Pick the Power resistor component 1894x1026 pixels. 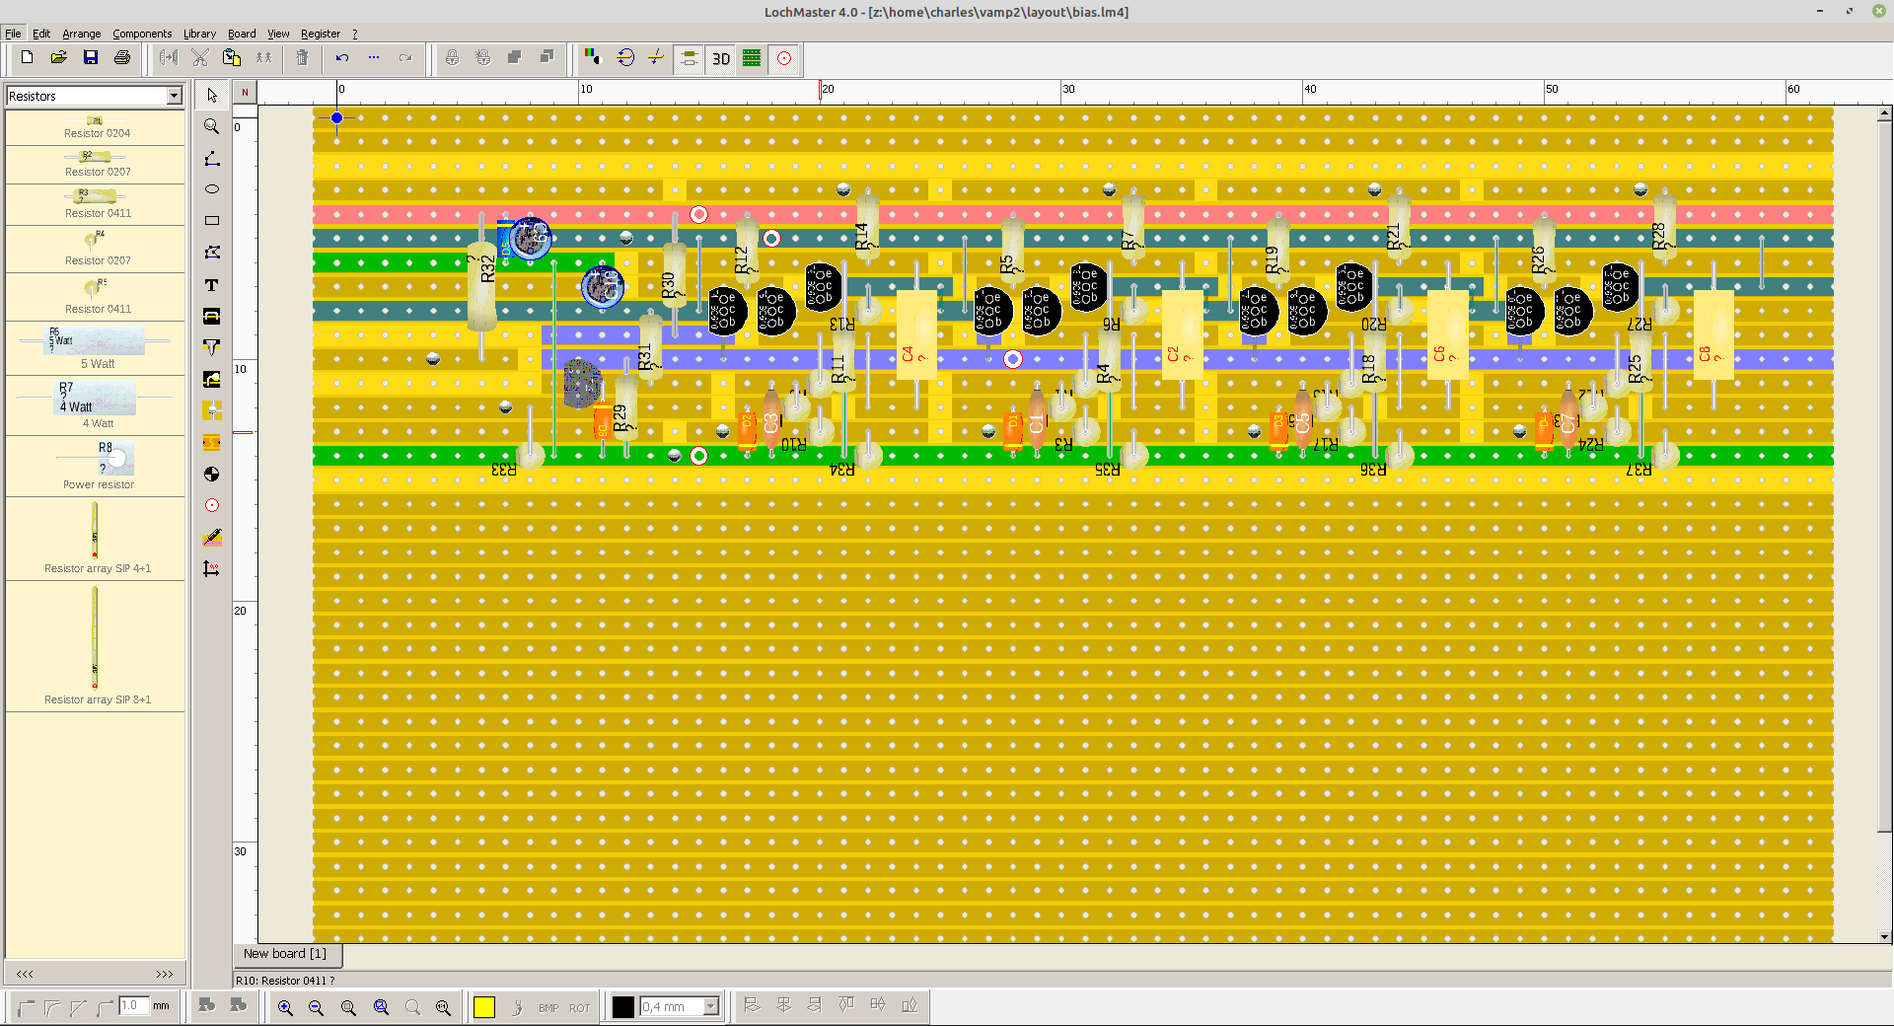pyautogui.click(x=96, y=466)
